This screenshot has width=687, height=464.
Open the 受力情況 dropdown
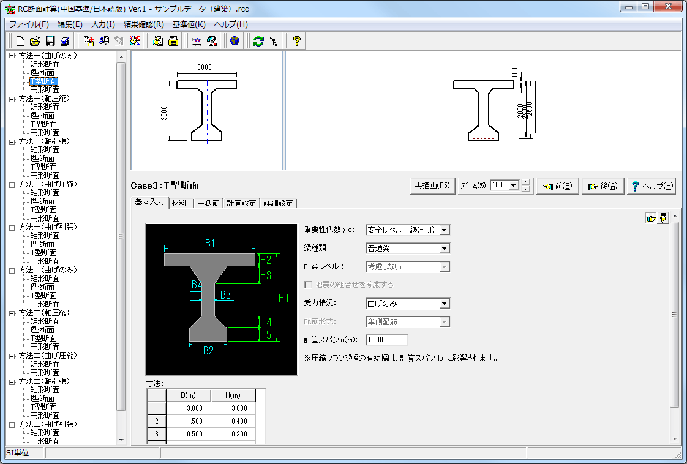[445, 304]
